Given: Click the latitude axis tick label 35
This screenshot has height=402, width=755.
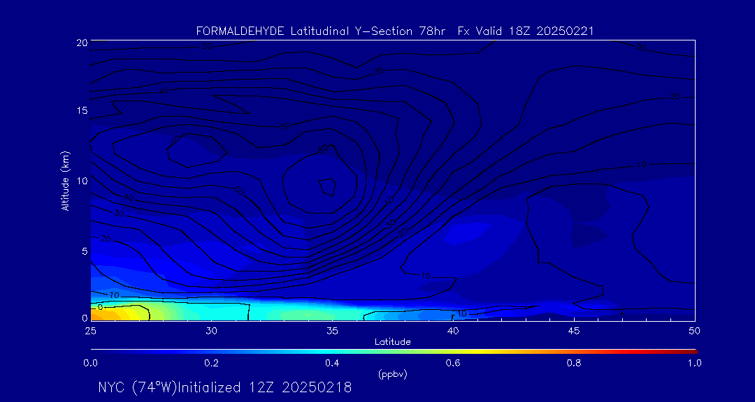Looking at the screenshot, I should point(332,330).
